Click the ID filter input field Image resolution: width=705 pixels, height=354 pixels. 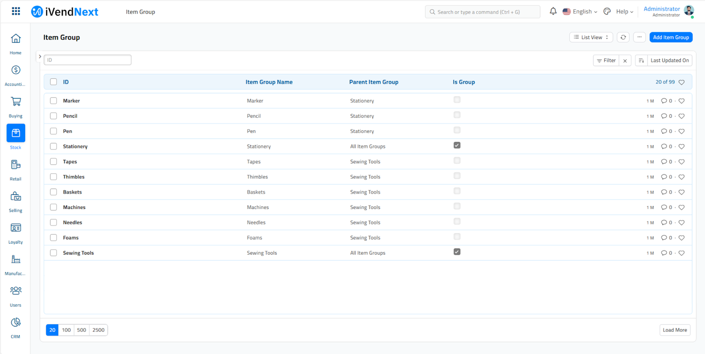pos(88,60)
